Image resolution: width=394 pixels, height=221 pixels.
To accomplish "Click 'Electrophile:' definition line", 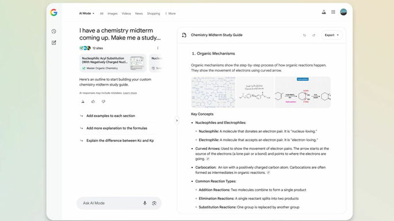I will (258, 140).
